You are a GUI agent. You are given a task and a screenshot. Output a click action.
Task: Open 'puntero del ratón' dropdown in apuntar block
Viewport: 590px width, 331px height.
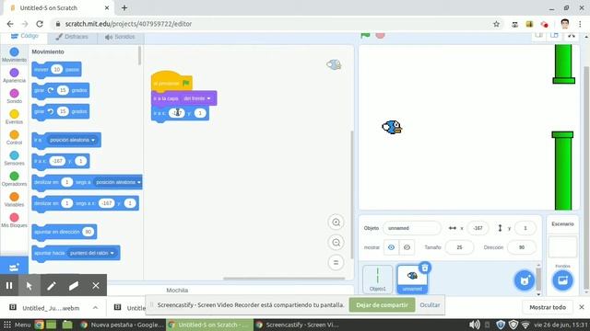tap(91, 253)
